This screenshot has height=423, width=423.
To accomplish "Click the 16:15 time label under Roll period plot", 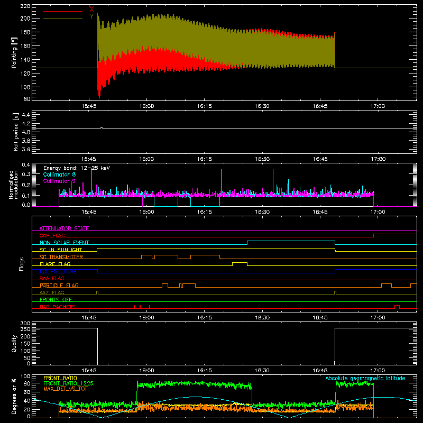I will [x=204, y=159].
